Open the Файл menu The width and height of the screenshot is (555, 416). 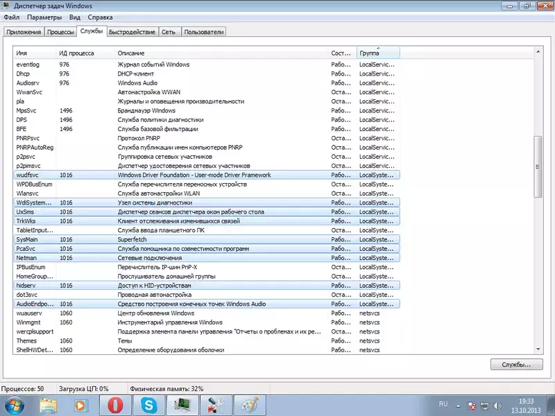tap(12, 17)
